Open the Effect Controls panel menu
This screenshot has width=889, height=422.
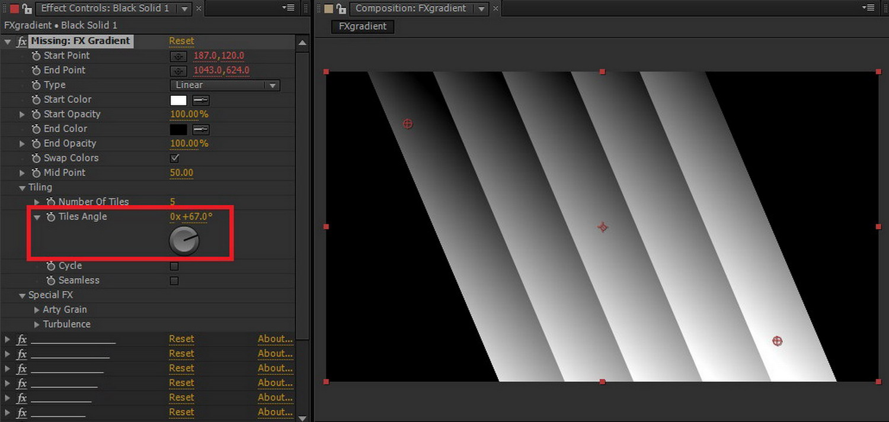pyautogui.click(x=289, y=8)
